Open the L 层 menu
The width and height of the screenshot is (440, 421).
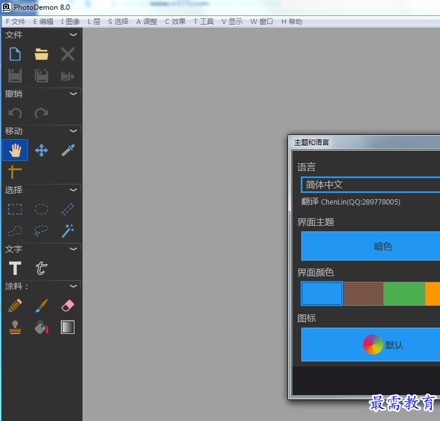(x=94, y=22)
